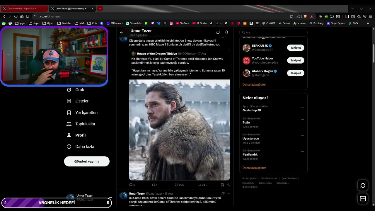The width and height of the screenshot is (375, 211).
Task: Open the STElements bookmark
Action: (x=115, y=23)
